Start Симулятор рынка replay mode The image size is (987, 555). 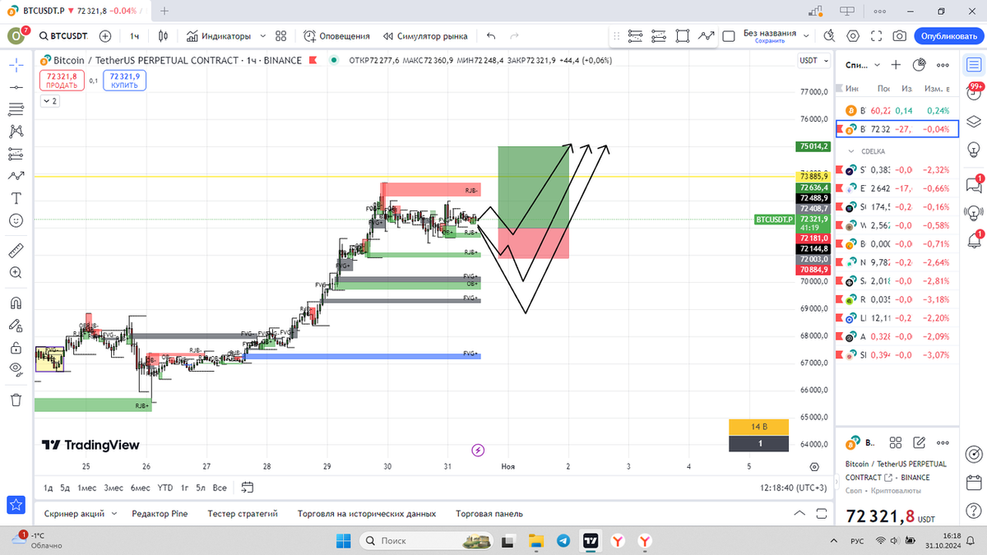pos(425,36)
